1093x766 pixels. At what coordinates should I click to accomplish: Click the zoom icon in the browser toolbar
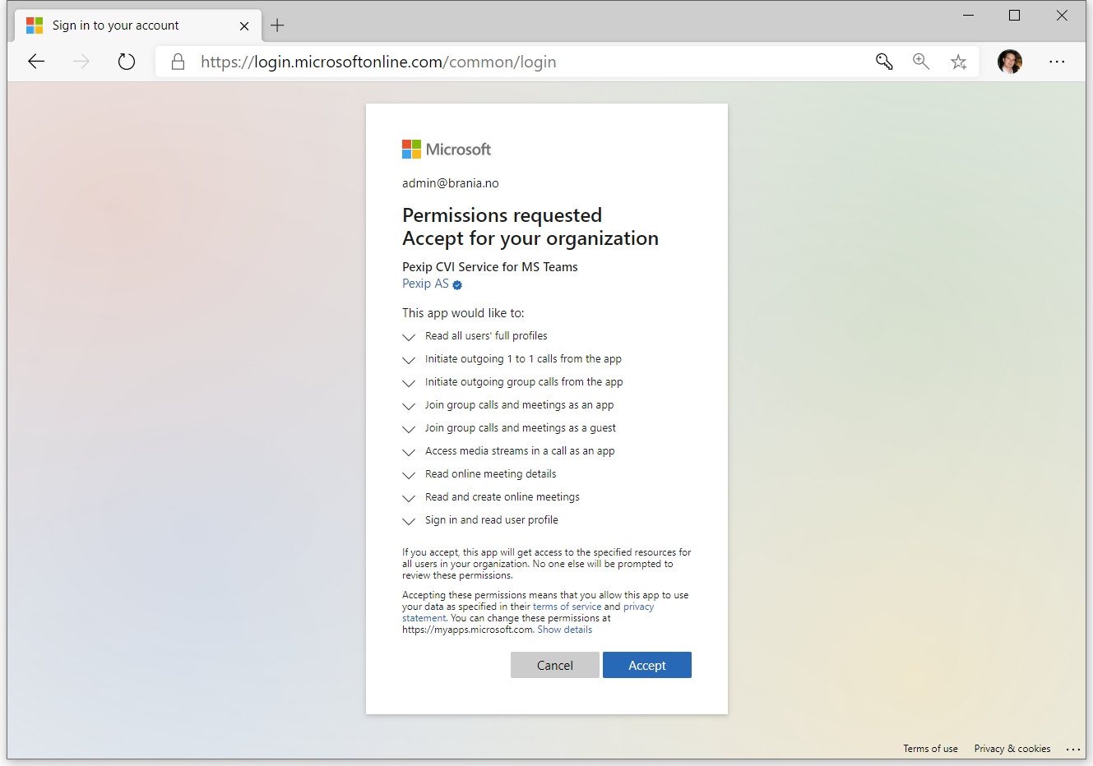point(921,61)
